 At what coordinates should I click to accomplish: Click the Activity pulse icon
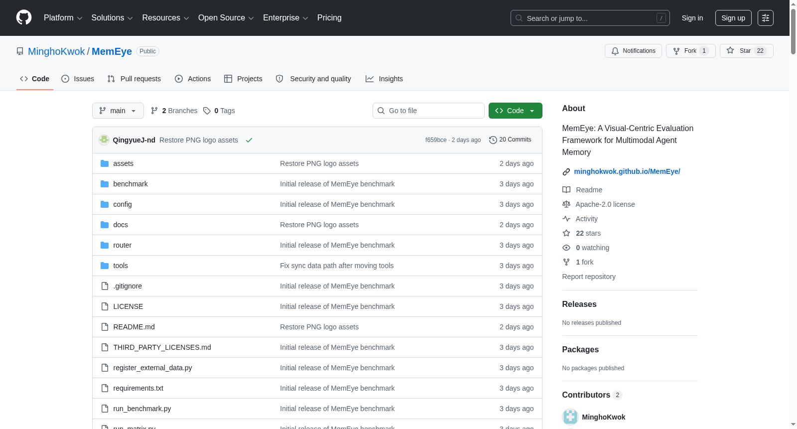[x=566, y=219]
